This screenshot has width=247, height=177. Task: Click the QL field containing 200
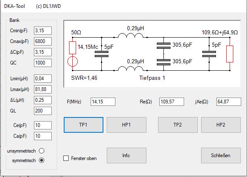[x=43, y=111]
